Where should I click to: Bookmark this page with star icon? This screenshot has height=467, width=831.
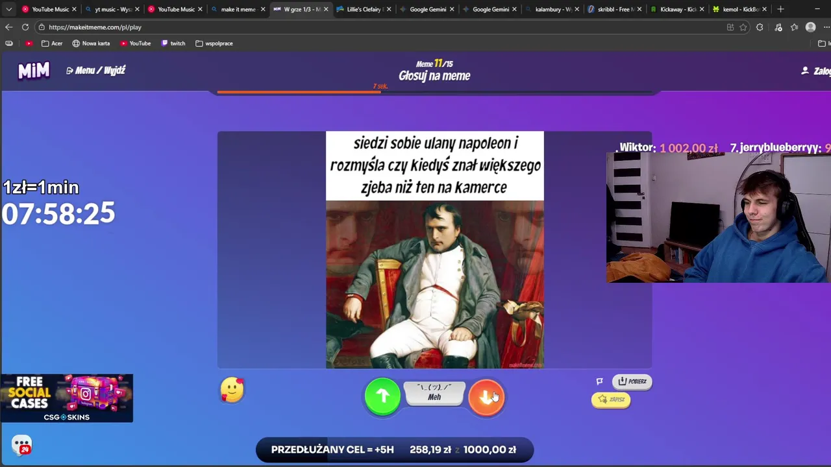pyautogui.click(x=743, y=27)
